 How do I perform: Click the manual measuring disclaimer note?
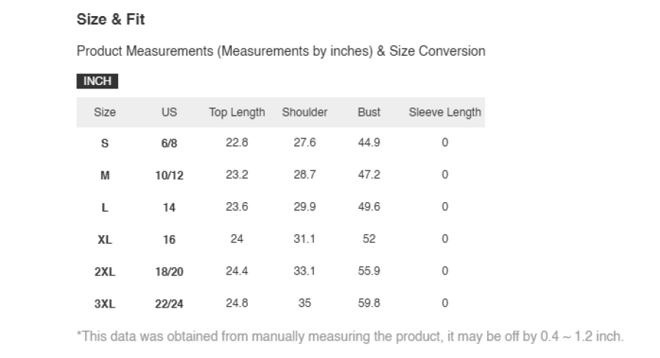[x=351, y=336]
